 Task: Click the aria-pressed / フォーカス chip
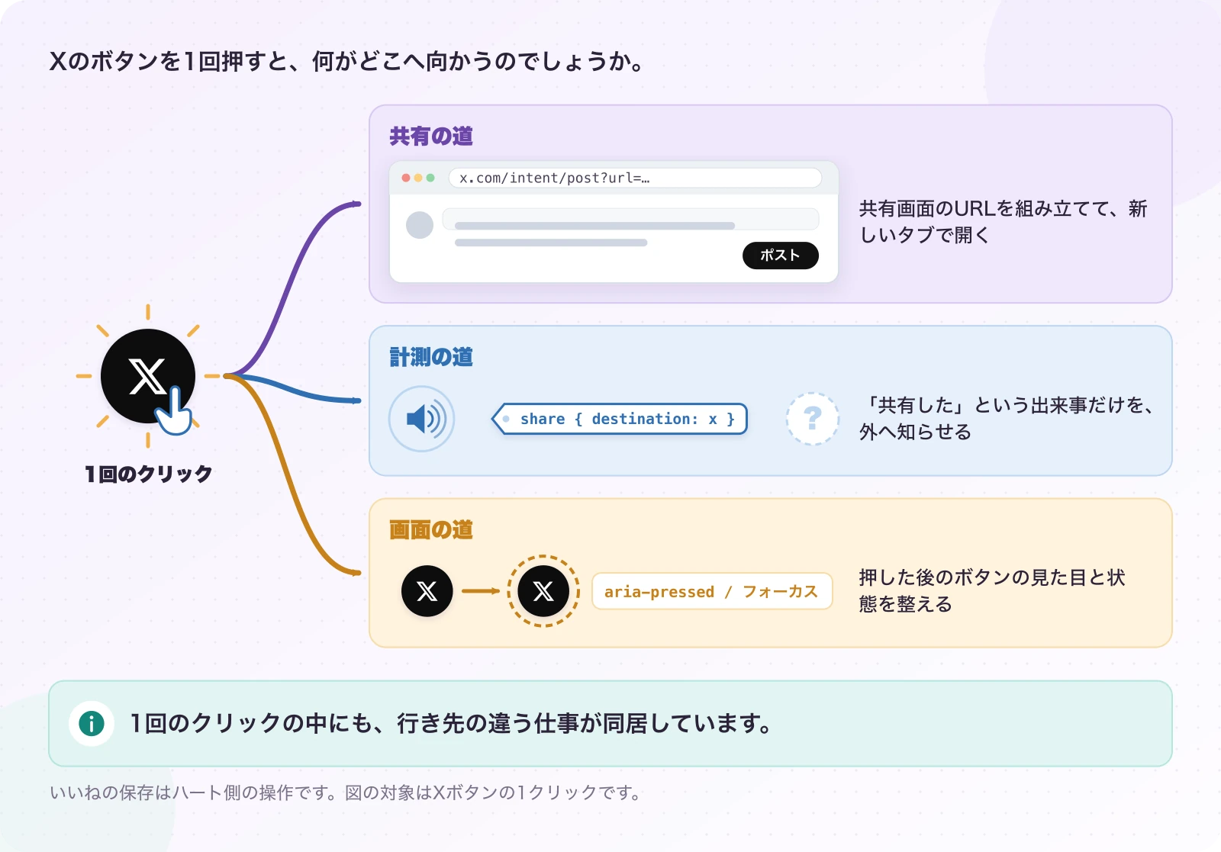tap(712, 591)
